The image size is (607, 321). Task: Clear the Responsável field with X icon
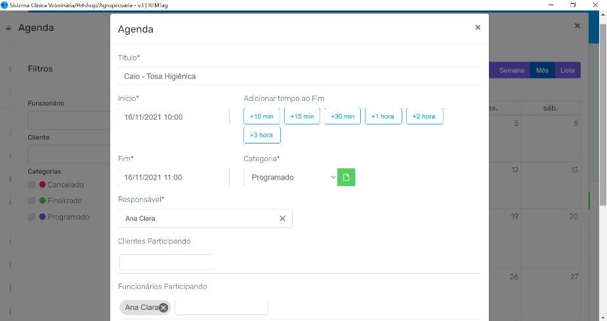click(283, 219)
